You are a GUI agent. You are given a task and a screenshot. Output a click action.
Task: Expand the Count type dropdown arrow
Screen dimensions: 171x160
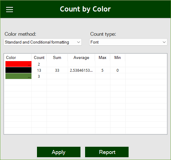[x=164, y=42]
